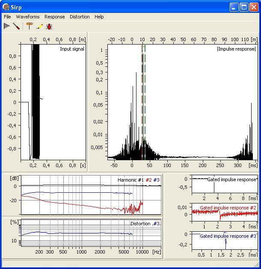Screen dimensions: 261x269
Task: Open the File menu
Action: pos(7,17)
